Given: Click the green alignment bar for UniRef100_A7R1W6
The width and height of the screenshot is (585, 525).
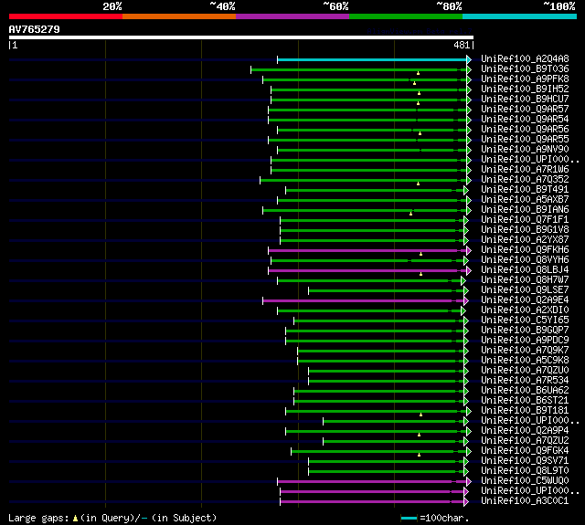Looking at the screenshot, I should [368, 170].
